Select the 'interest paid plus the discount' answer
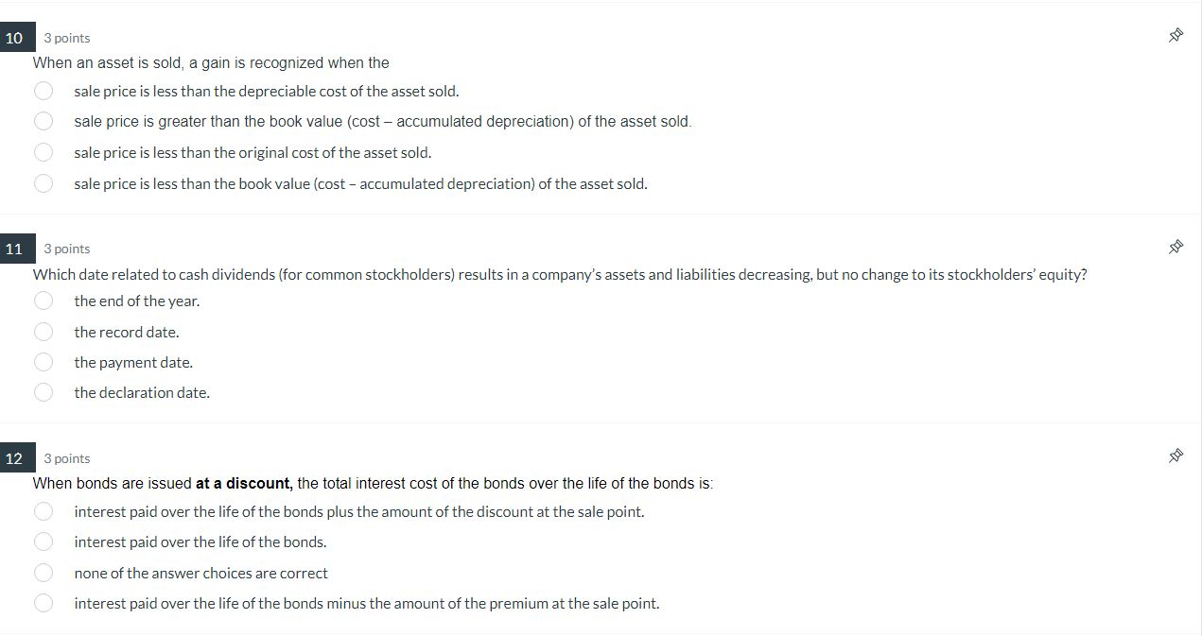1202x636 pixels. click(x=44, y=511)
